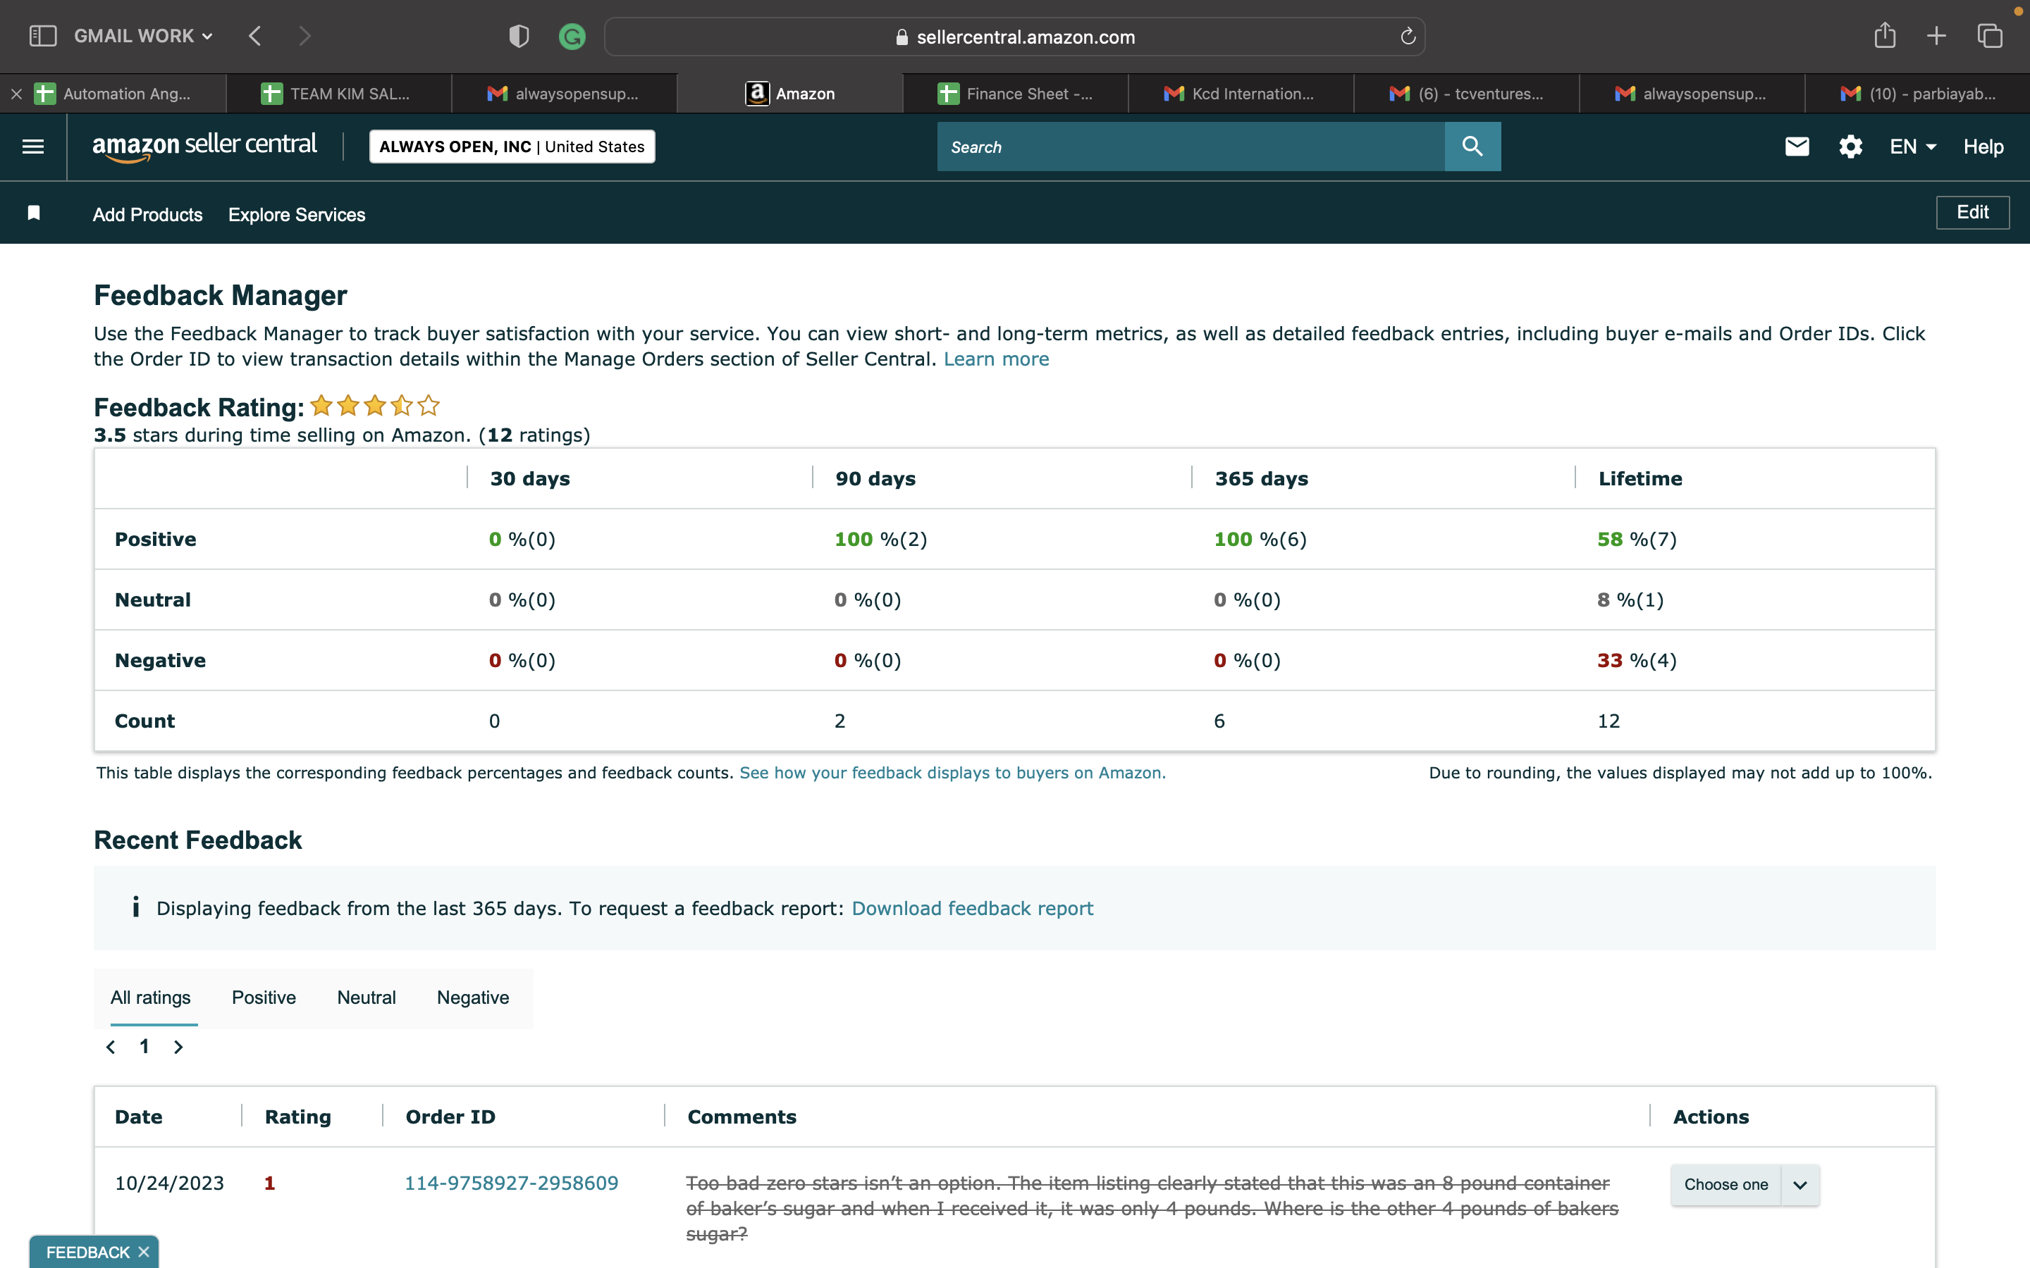Click Download feedback report link
The height and width of the screenshot is (1268, 2030).
pos(972,908)
